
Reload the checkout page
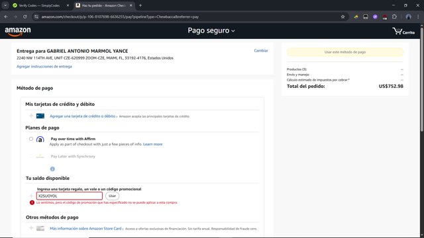(x=25, y=17)
